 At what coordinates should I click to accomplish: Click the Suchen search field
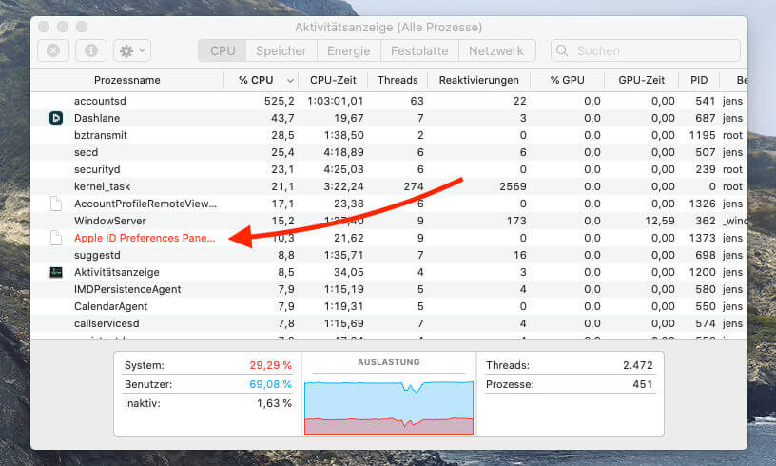coord(646,50)
